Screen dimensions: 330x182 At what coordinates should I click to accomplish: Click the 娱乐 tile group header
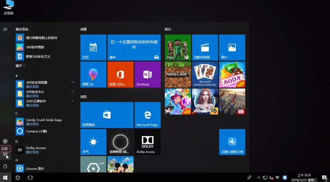tap(168, 29)
